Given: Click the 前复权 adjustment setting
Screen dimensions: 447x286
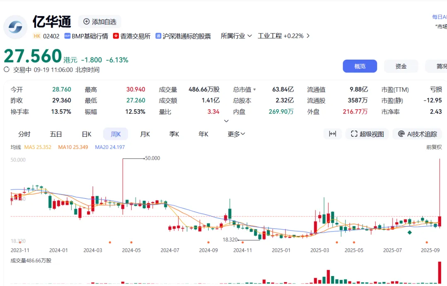Looking at the screenshot, I should pos(434,147).
